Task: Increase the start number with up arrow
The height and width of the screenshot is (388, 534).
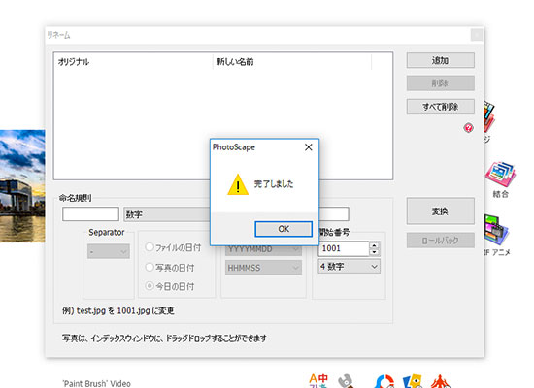Action: [x=374, y=245]
